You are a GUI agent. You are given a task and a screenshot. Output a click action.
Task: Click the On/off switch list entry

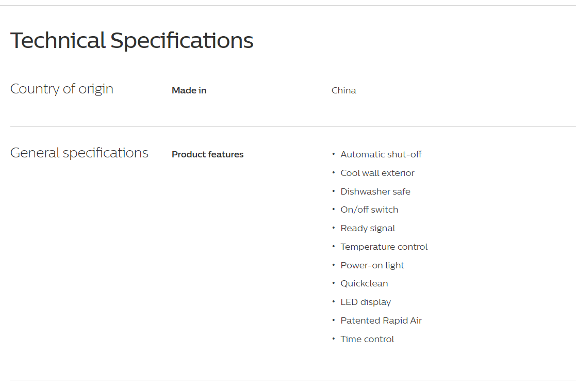pyautogui.click(x=369, y=210)
